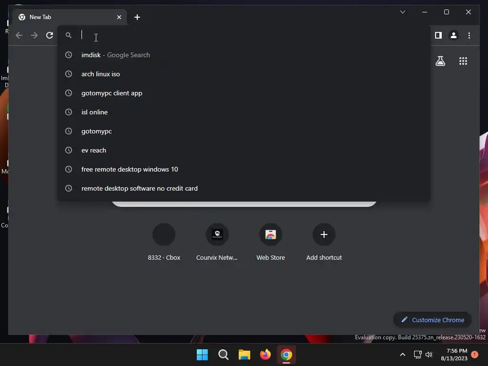The image size is (488, 366).
Task: Open the volume tray icon
Action: 429,355
